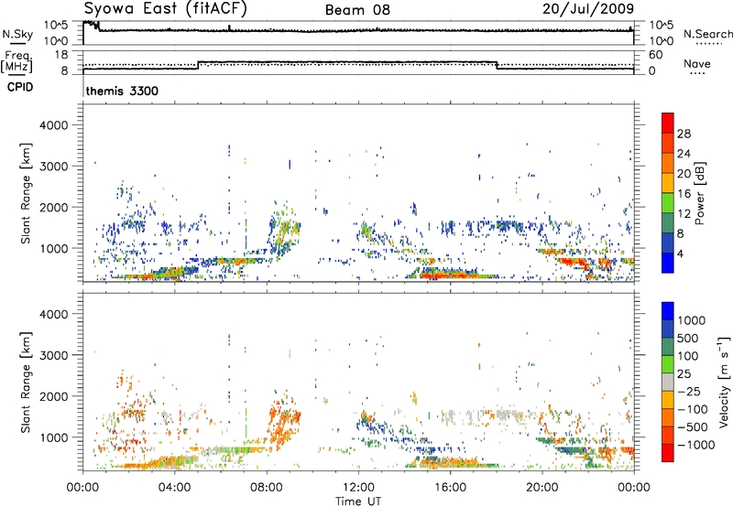Click the 'Freq. [MHz]' axis label
Image resolution: width=733 pixels, height=507 pixels.
click(x=16, y=61)
